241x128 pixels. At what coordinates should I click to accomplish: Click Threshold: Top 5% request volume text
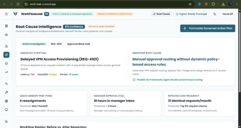coord(187,106)
